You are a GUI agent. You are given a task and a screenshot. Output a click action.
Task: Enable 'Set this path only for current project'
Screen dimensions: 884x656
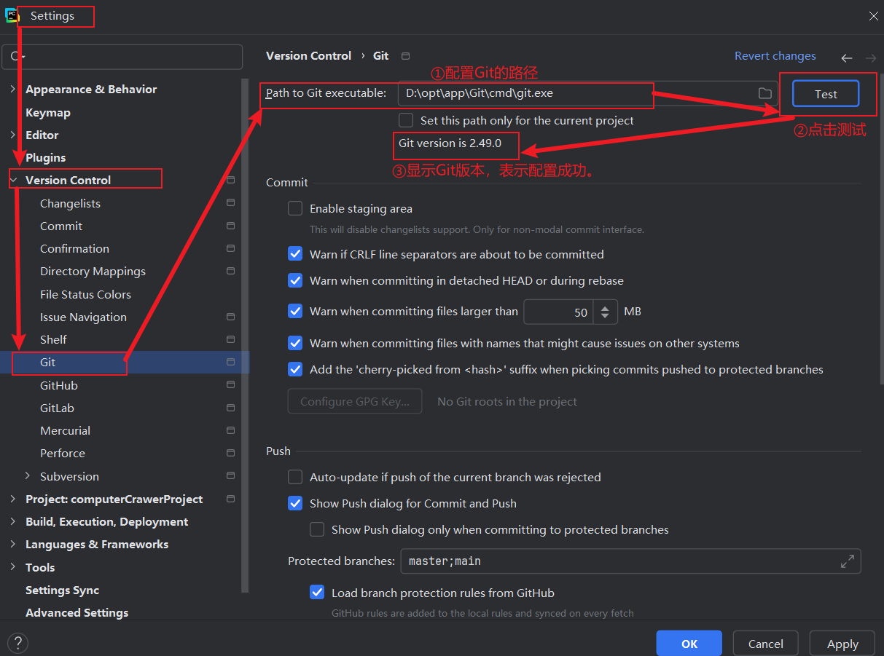tap(406, 120)
